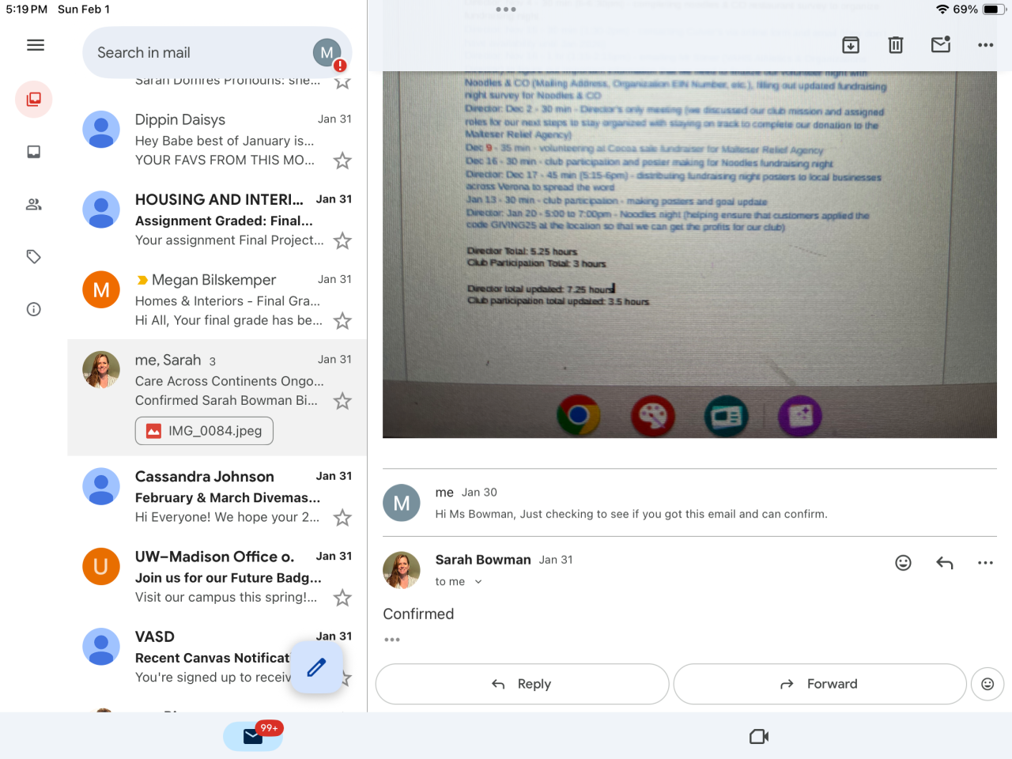The width and height of the screenshot is (1012, 759).
Task: Open the importance marker on Megan Bilskemper
Action: point(142,280)
